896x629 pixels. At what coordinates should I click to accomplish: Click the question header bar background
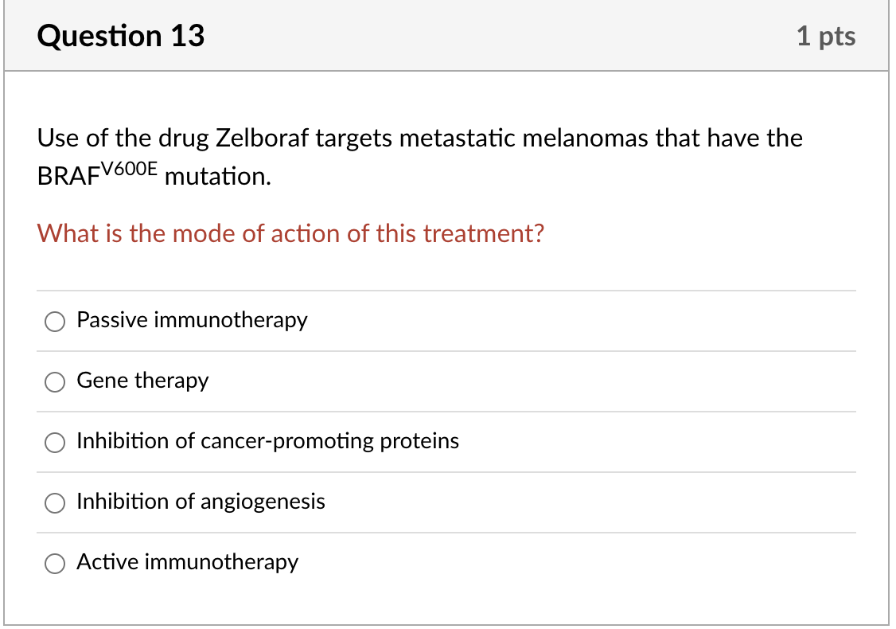(477, 36)
